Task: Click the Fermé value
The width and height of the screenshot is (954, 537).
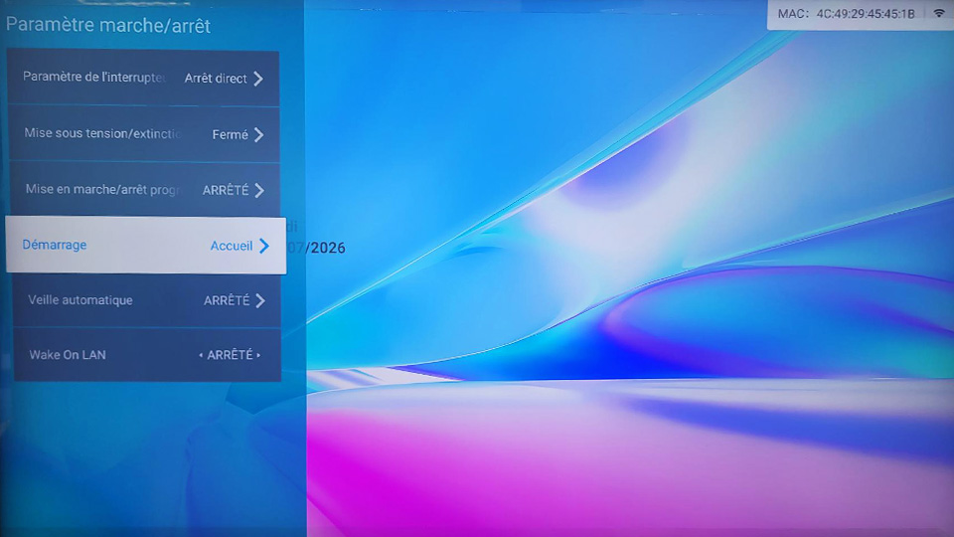Action: (x=230, y=134)
